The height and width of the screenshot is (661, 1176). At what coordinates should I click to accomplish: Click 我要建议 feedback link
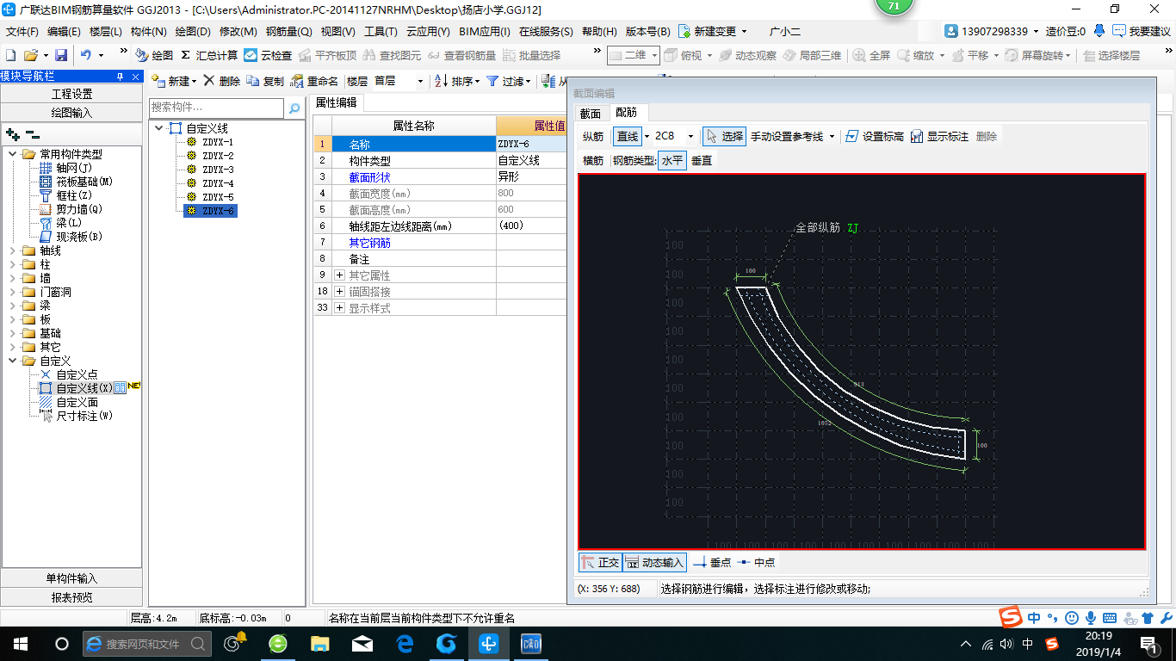[1142, 32]
